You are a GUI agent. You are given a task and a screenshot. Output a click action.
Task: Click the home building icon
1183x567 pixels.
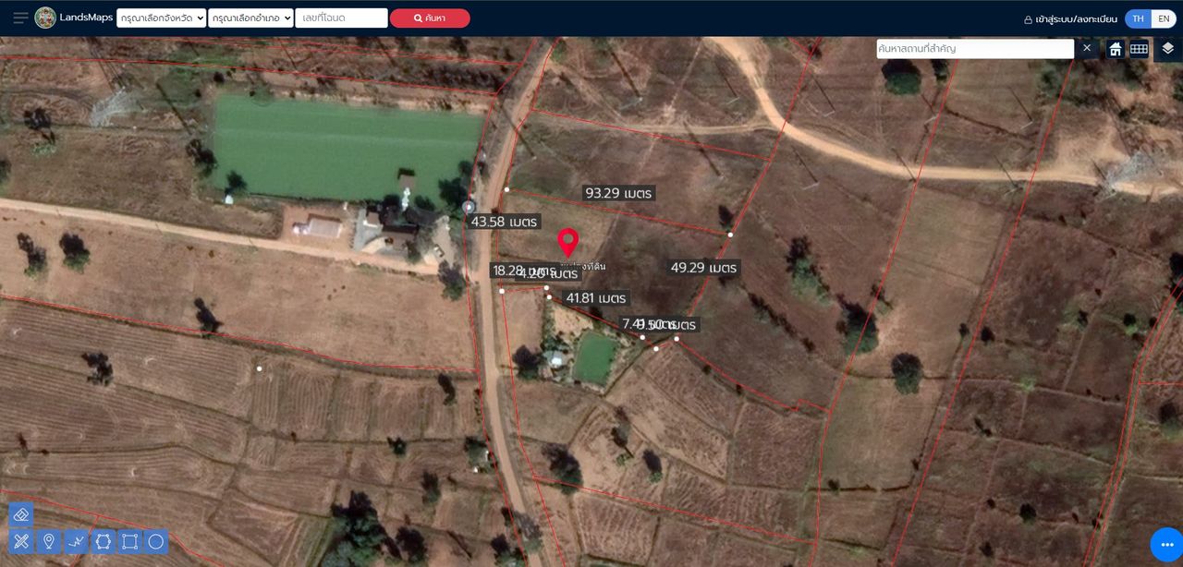click(1116, 49)
